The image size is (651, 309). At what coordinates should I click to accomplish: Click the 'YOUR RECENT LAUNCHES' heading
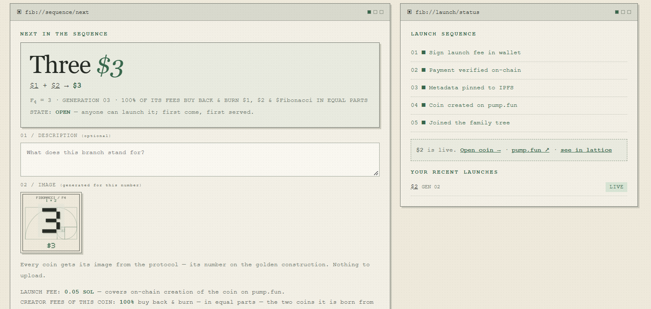point(454,172)
